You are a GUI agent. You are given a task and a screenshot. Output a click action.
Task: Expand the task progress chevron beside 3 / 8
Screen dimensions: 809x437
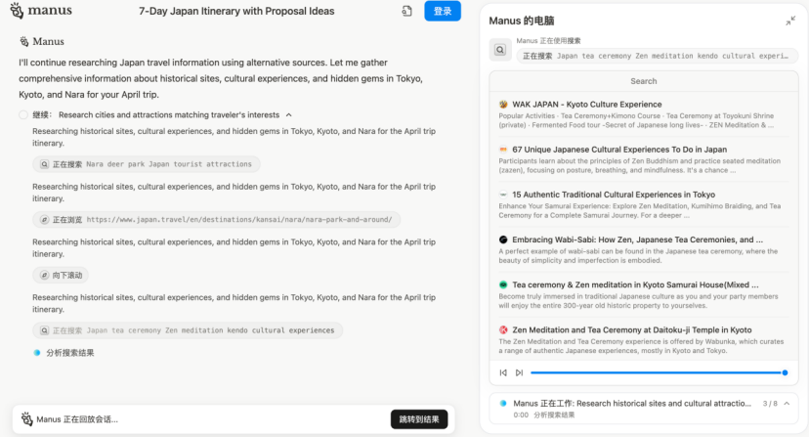pos(787,404)
